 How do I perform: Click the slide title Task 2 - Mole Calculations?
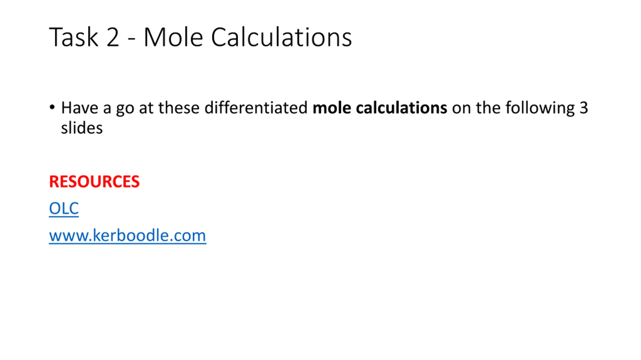pyautogui.click(x=201, y=37)
